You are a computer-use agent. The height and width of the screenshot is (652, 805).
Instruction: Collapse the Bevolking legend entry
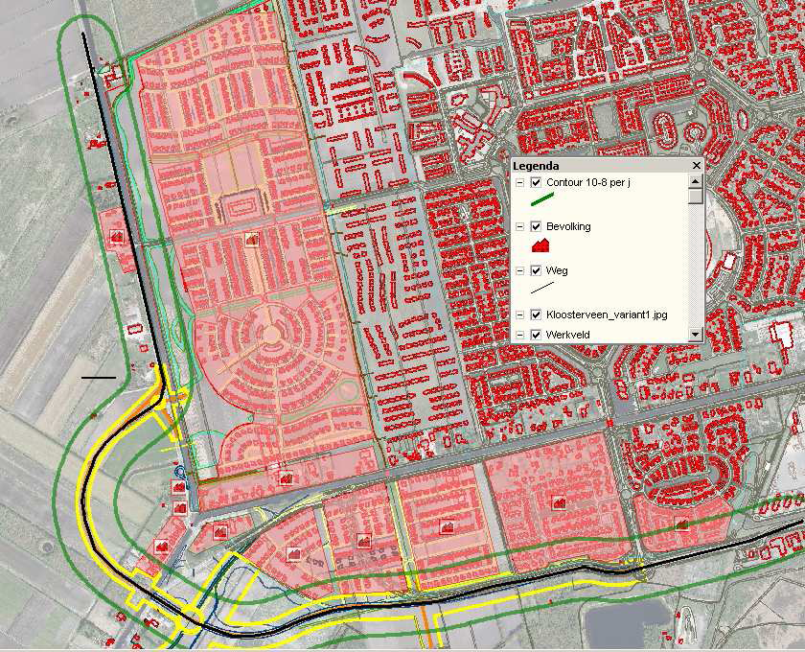pyautogui.click(x=518, y=226)
